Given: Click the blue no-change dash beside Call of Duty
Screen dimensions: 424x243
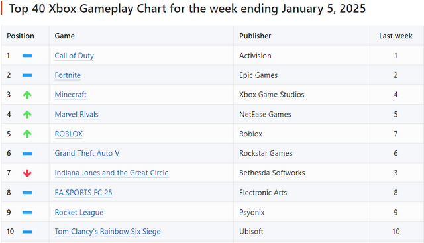Looking at the screenshot, I should coord(27,56).
